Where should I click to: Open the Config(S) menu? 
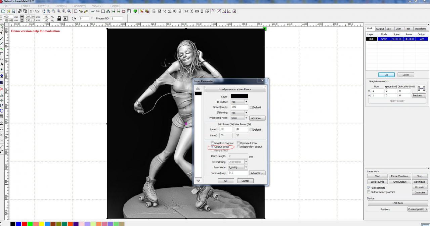point(61,6)
